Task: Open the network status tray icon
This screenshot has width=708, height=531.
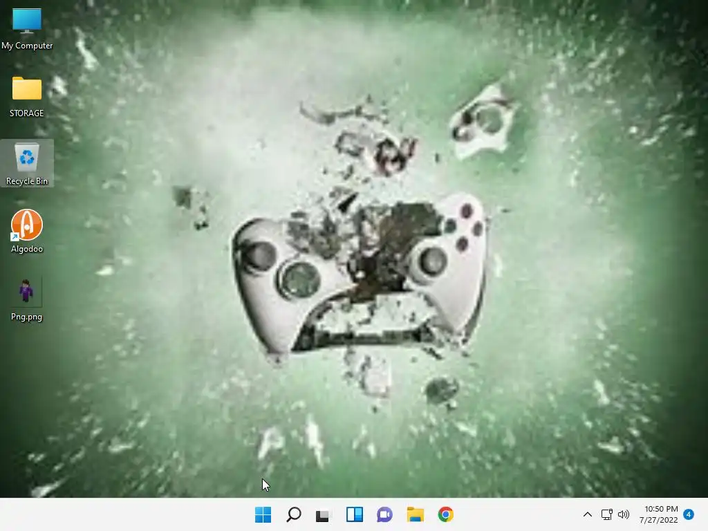Action: [x=606, y=514]
